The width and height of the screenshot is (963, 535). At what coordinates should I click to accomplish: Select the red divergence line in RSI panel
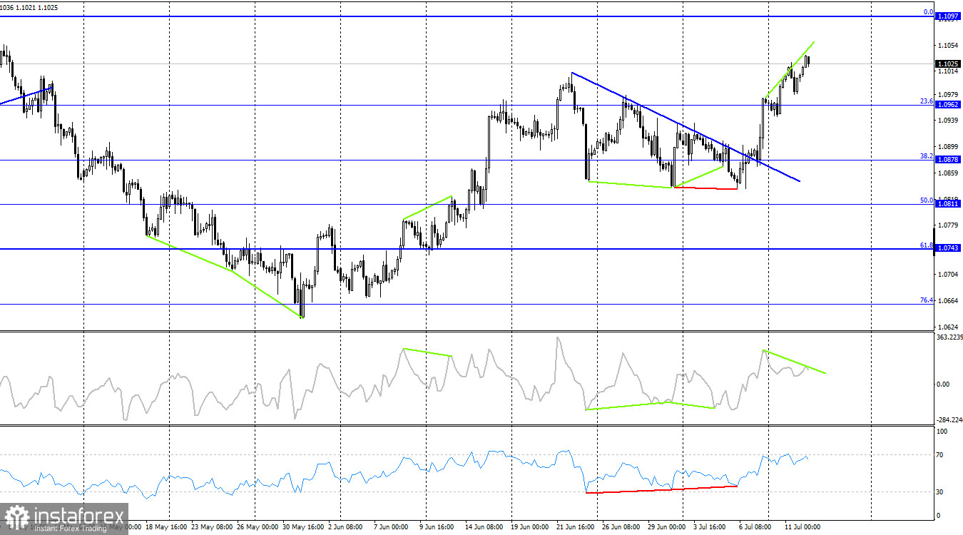pyautogui.click(x=661, y=489)
